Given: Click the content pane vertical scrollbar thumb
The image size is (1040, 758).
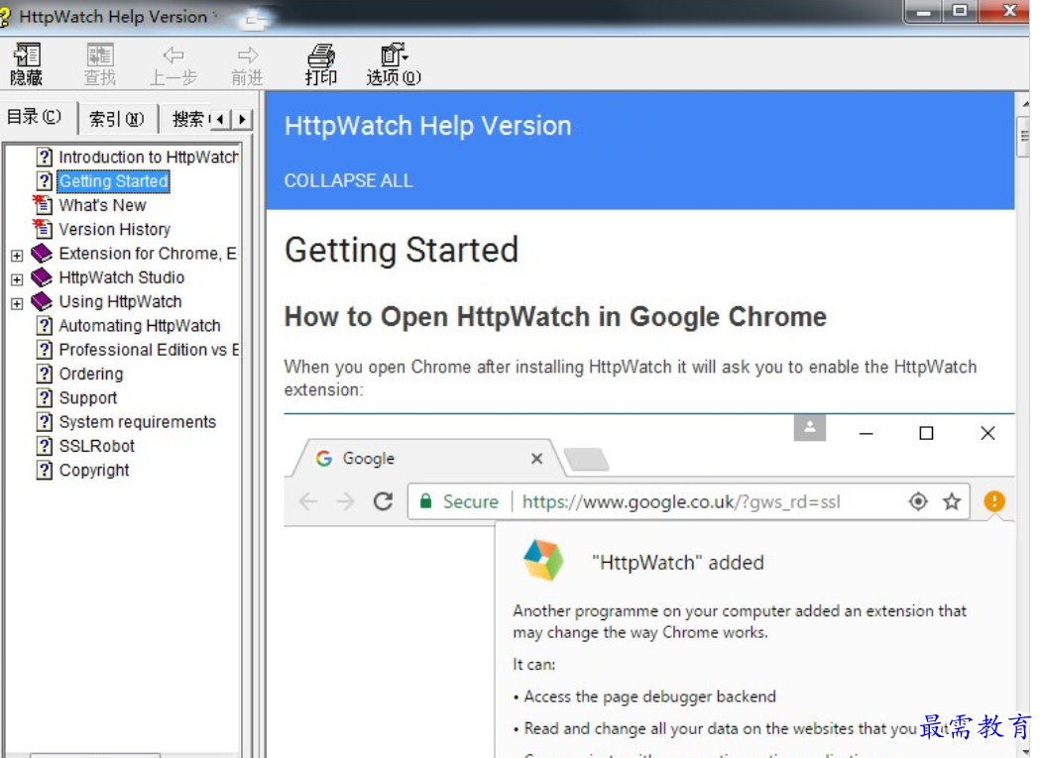Looking at the screenshot, I should click(1023, 136).
